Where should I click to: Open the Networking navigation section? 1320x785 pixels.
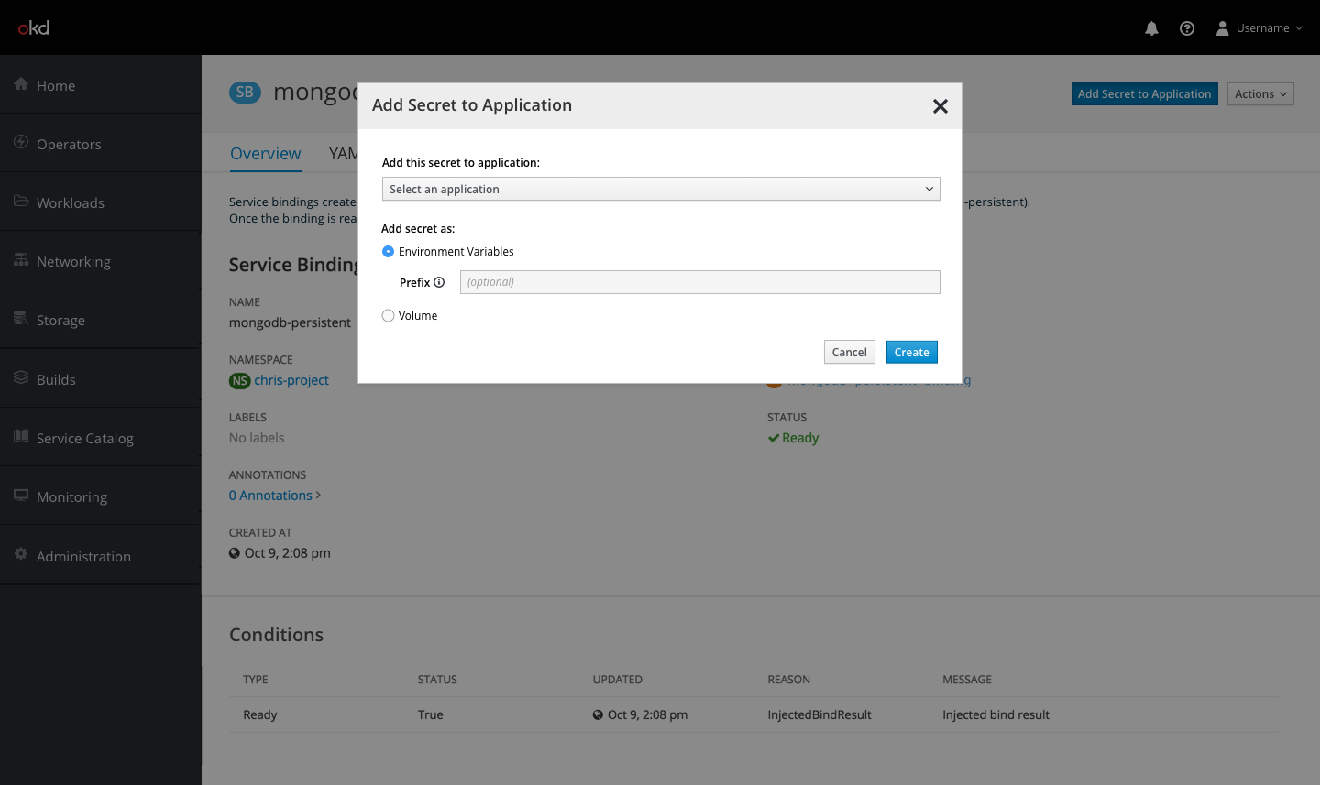pos(101,261)
